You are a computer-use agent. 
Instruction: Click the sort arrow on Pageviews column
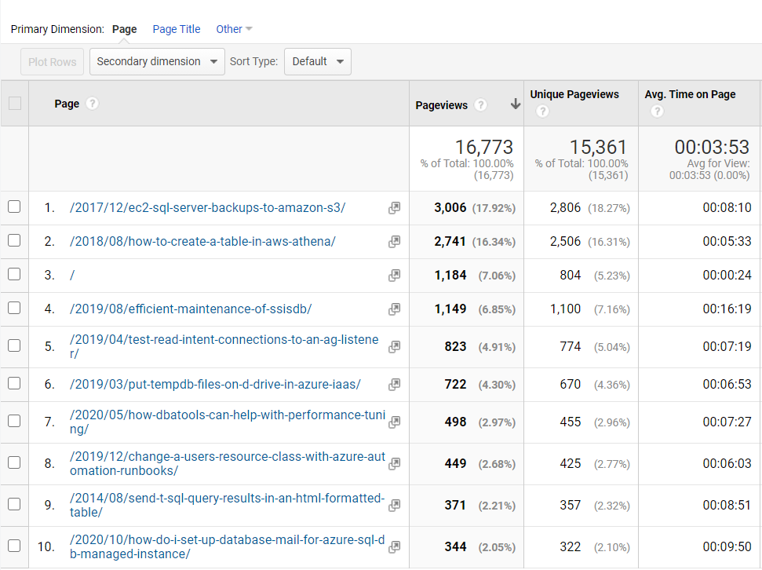pyautogui.click(x=514, y=103)
